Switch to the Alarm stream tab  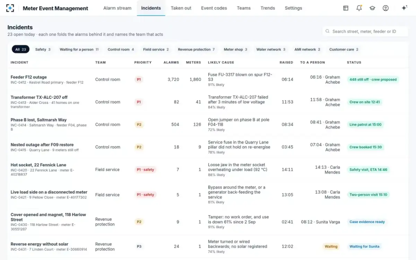117,8
